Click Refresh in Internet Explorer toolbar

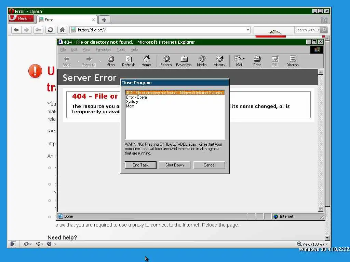(x=129, y=61)
